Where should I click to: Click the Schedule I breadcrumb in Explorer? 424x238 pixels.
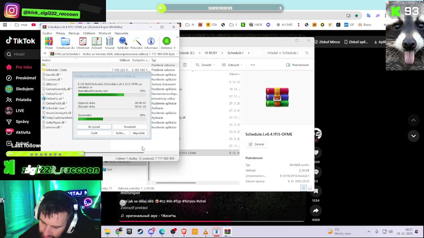(235, 53)
